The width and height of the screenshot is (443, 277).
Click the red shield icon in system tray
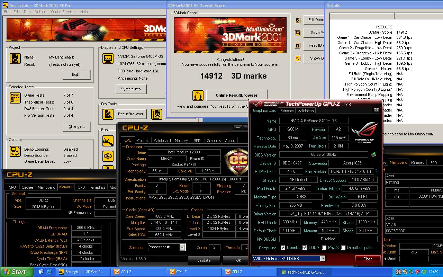[417, 272]
